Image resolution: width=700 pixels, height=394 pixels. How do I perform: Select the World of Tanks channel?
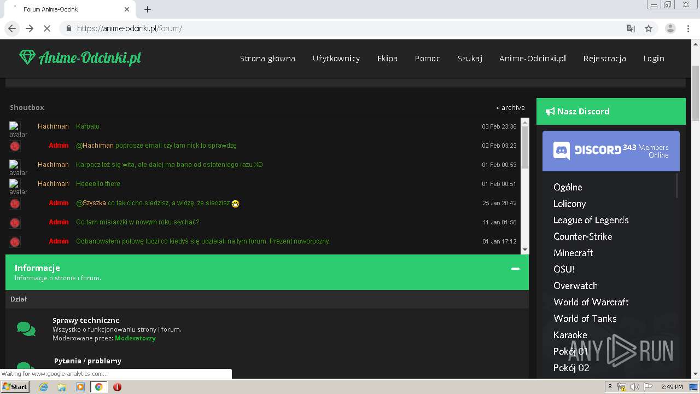coord(585,318)
